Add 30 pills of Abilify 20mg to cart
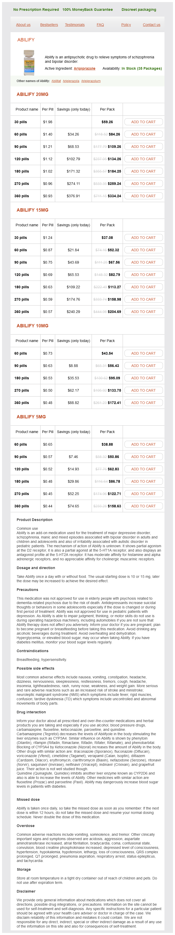 pos(143,122)
